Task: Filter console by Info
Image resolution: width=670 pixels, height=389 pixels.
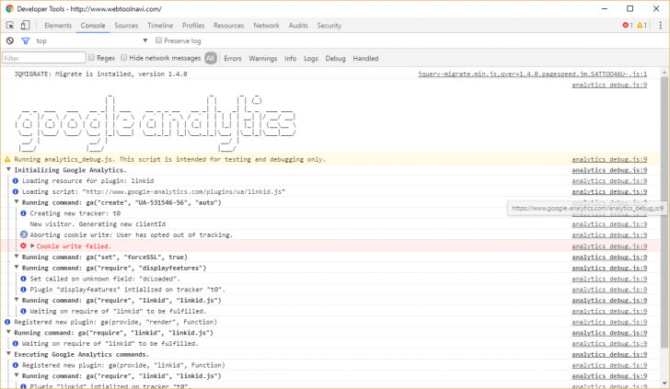Action: (x=290, y=59)
